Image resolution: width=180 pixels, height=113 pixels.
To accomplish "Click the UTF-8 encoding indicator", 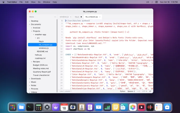I will click(145, 91).
